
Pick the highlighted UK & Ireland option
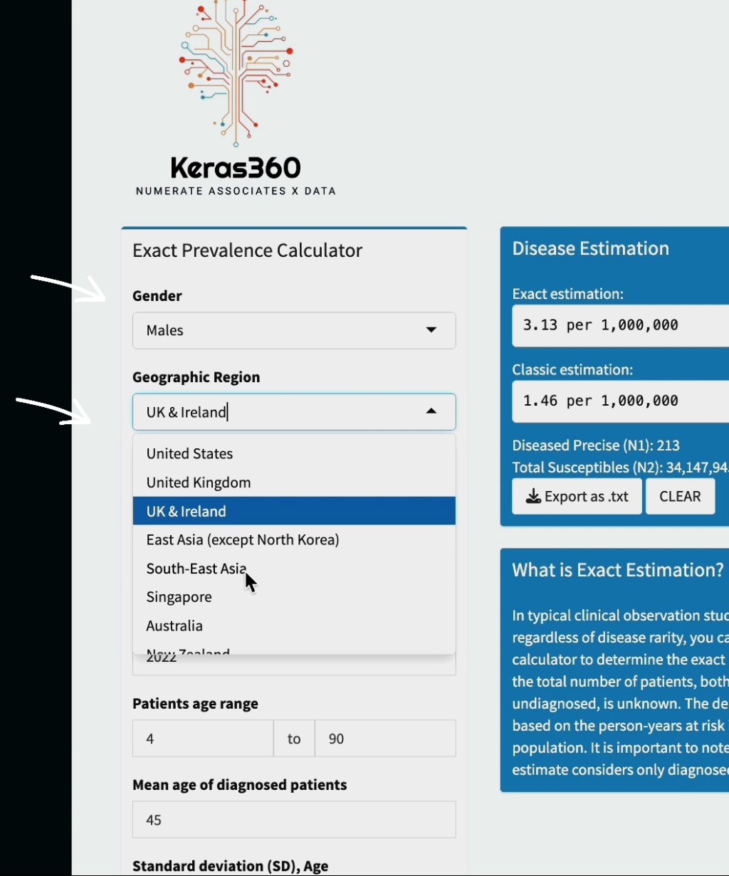(186, 512)
